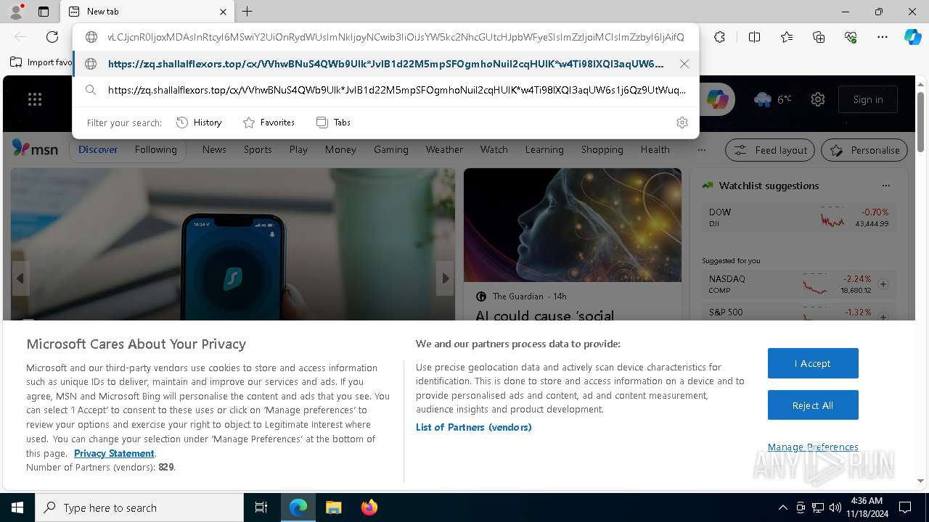Open Watchlist suggestions more options
The image size is (929, 522).
tap(885, 186)
